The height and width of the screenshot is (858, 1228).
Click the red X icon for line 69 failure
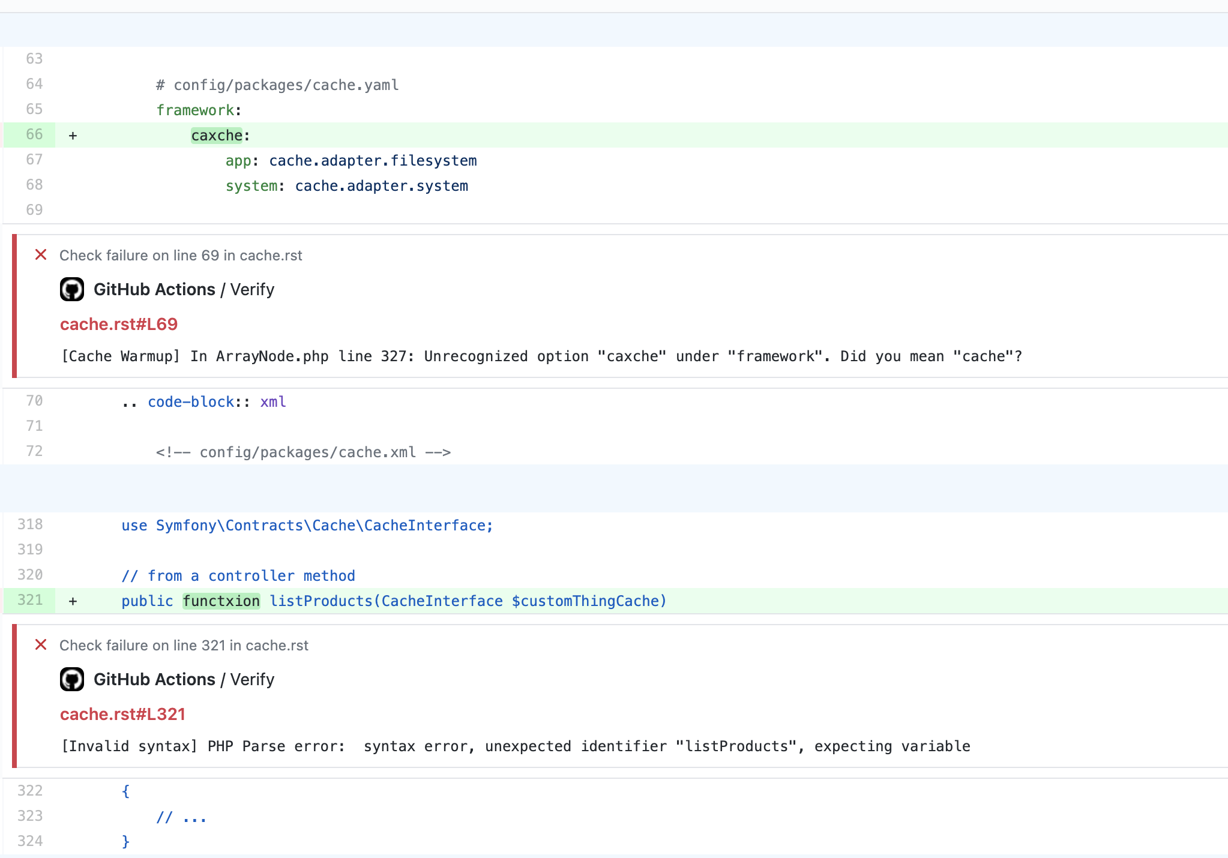(x=41, y=254)
